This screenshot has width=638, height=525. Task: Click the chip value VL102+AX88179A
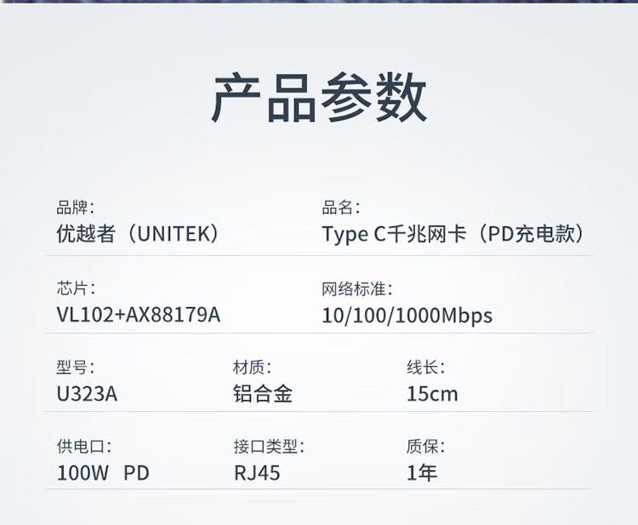tap(139, 316)
